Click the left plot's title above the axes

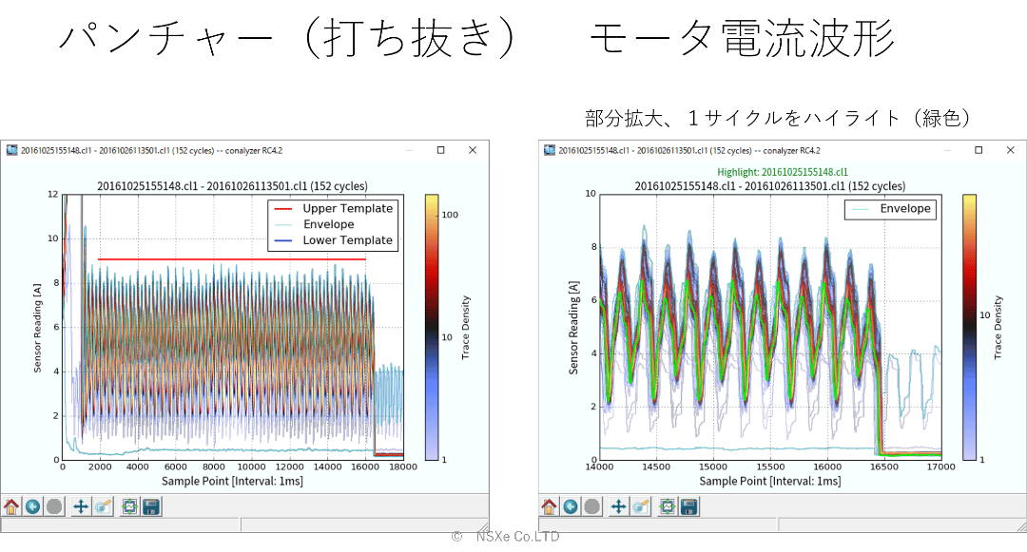coord(233,186)
